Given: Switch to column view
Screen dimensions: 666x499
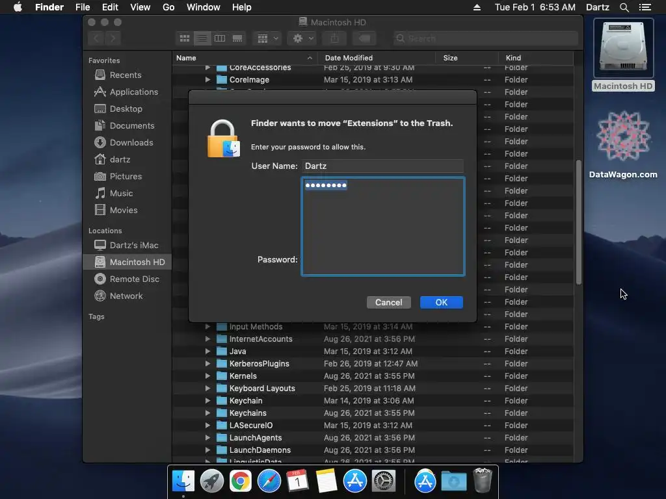Looking at the screenshot, I should 220,38.
